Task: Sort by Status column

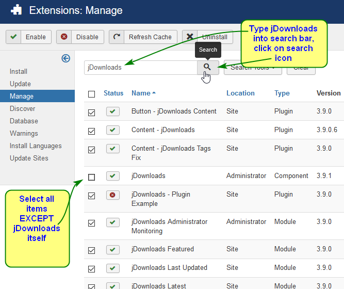Action: (x=113, y=93)
